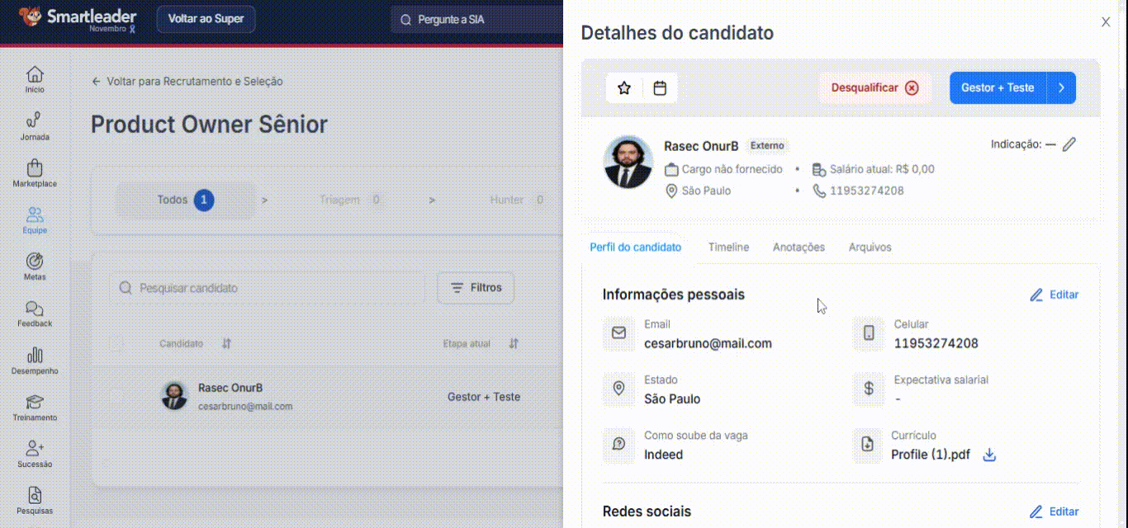
Task: Sort by the Candidato column
Action: tap(227, 343)
